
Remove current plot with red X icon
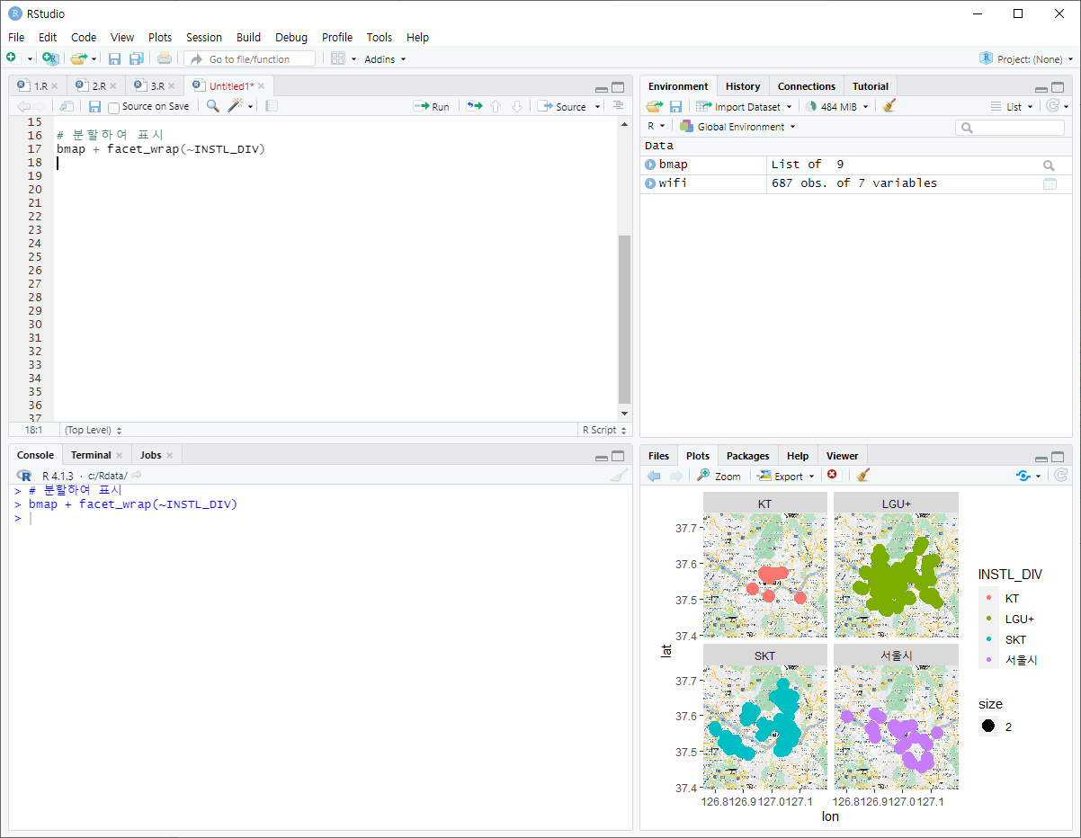pyautogui.click(x=832, y=476)
